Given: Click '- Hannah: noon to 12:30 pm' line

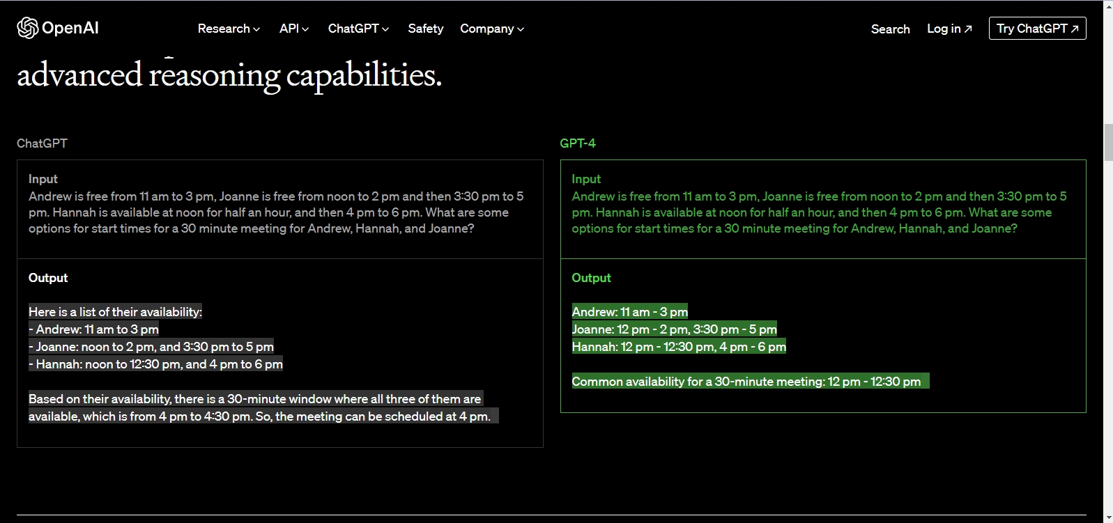Looking at the screenshot, I should 156,364.
